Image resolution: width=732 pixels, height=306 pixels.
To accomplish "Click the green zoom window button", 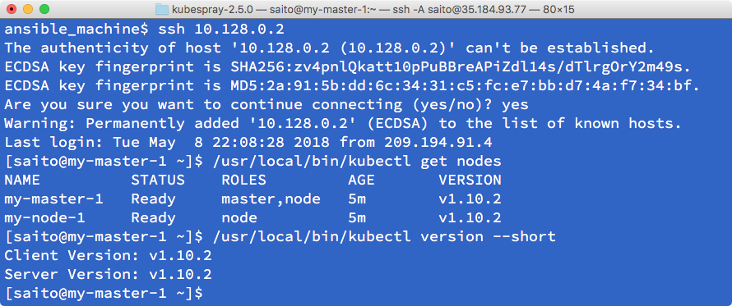I will (44, 9).
